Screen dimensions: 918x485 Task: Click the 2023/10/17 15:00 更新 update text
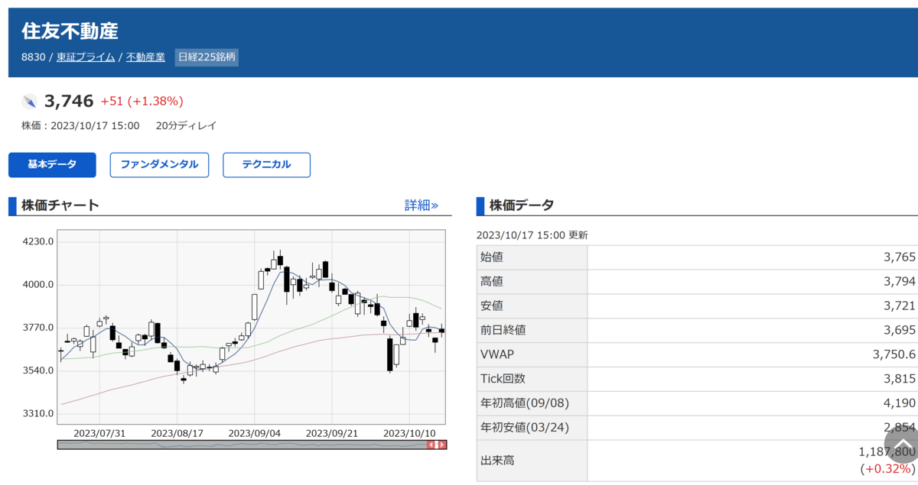point(532,235)
